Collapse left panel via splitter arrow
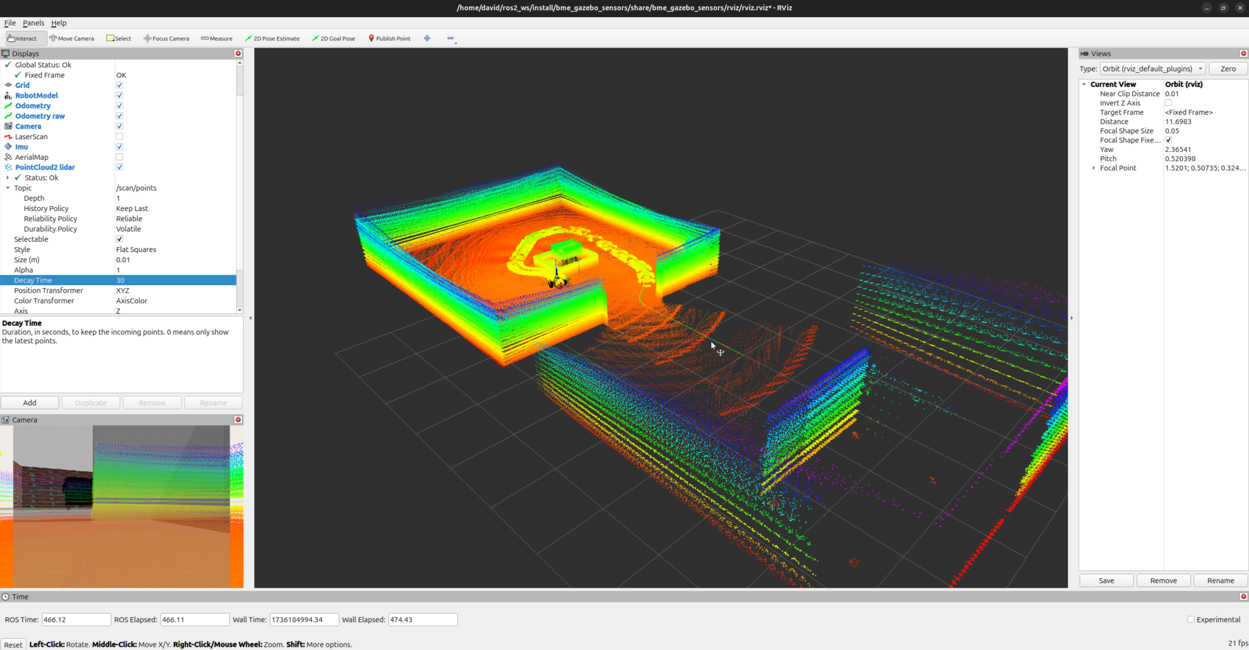Screen dimensions: 1249x650 point(250,318)
